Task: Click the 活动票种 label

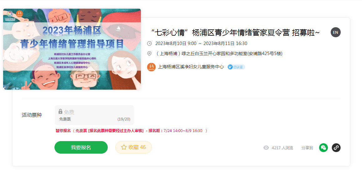Action: point(32,115)
